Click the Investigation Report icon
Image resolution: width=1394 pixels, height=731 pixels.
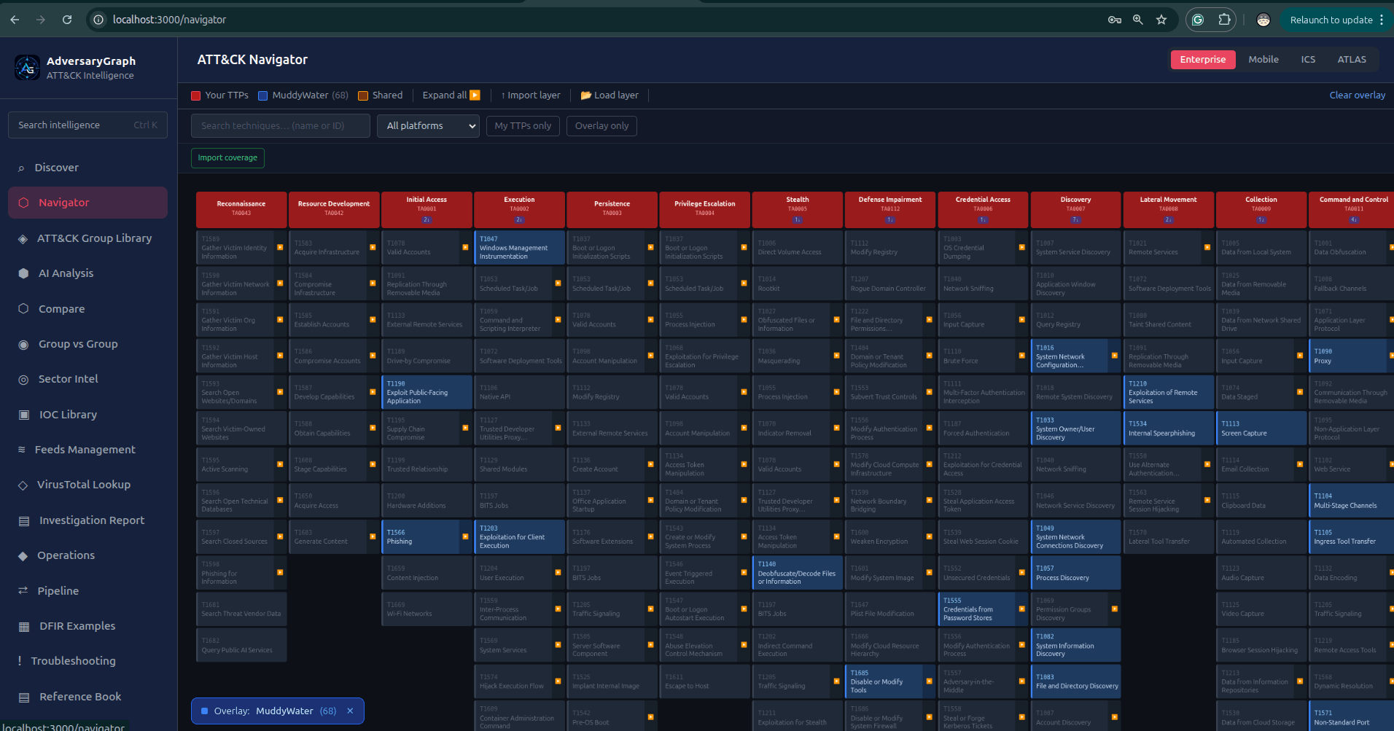[24, 520]
